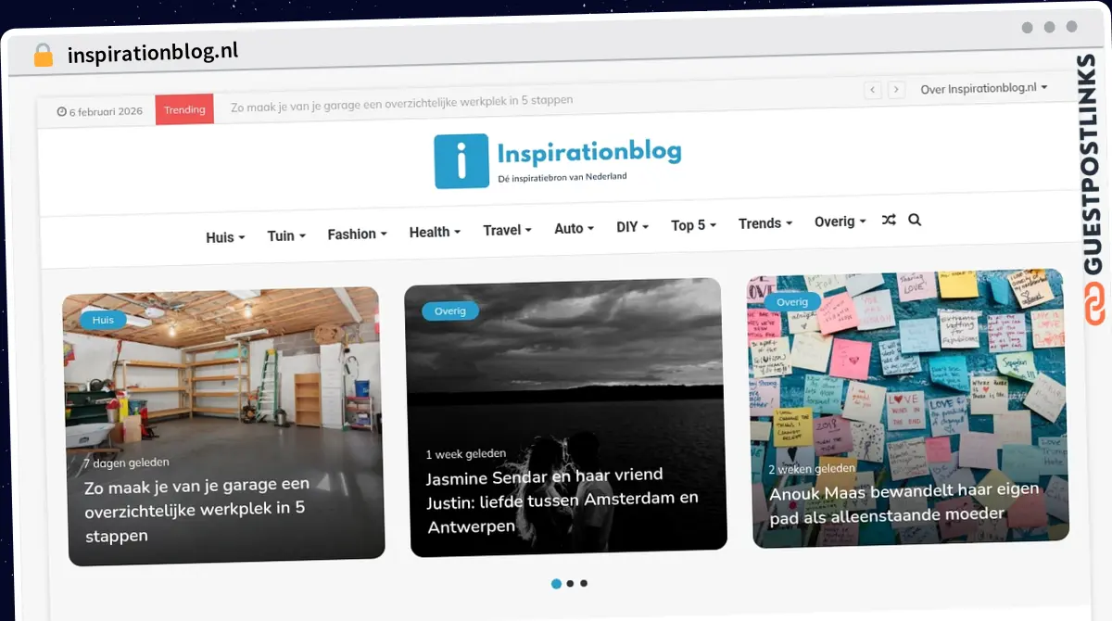Click the blue Inspirationblog logo icon
Screen dimensions: 1112x621
point(461,160)
